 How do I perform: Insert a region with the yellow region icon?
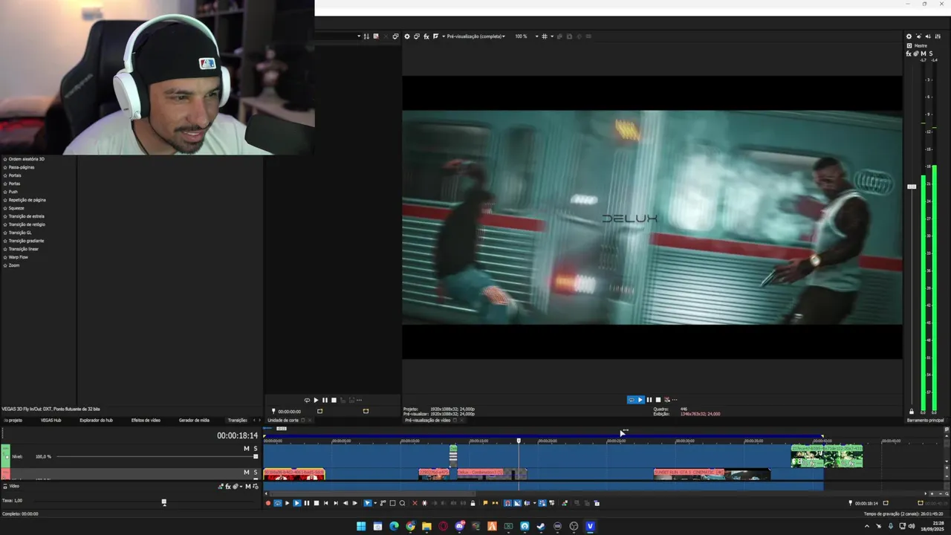click(495, 503)
